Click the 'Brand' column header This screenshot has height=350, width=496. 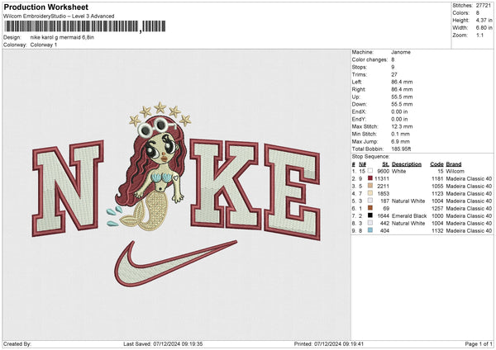click(x=454, y=164)
